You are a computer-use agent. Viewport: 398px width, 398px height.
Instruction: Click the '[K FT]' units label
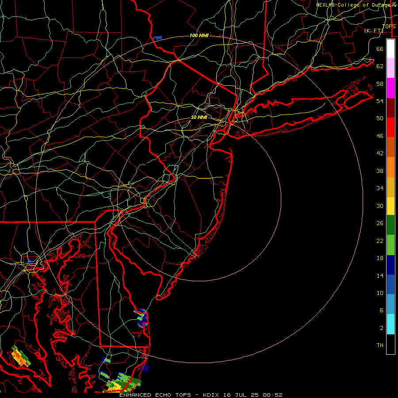[x=374, y=31]
